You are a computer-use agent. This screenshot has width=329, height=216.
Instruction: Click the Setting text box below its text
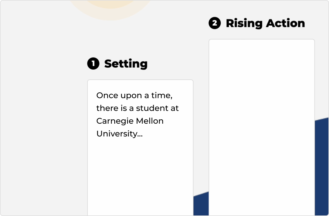click(140, 176)
